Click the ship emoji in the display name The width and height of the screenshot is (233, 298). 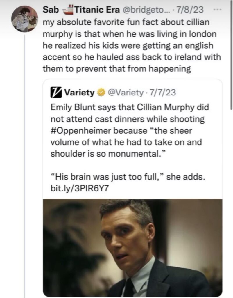pos(67,10)
